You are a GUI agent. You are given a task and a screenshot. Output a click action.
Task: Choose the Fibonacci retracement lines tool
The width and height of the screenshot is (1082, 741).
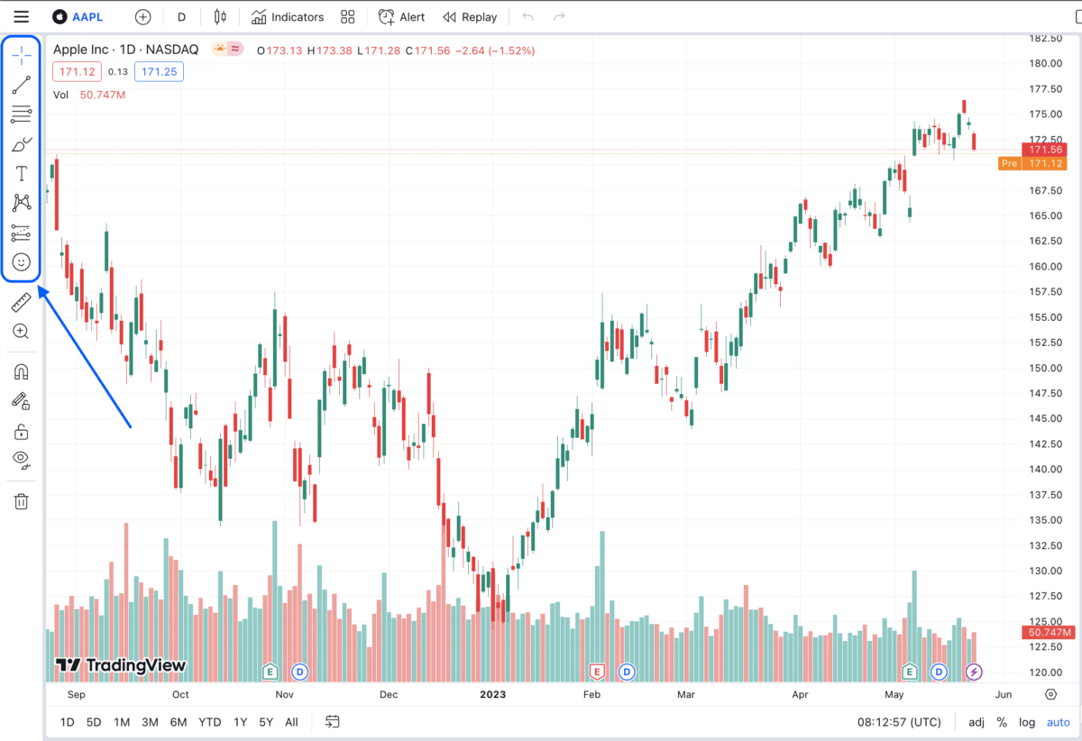[22, 114]
